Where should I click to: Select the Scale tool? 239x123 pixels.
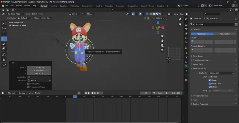click(x=4, y=44)
